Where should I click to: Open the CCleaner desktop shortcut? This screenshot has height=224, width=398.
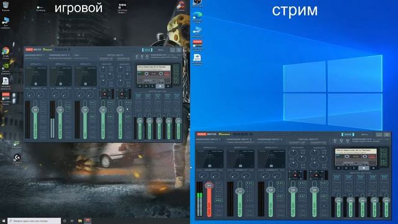pyautogui.click(x=181, y=6)
